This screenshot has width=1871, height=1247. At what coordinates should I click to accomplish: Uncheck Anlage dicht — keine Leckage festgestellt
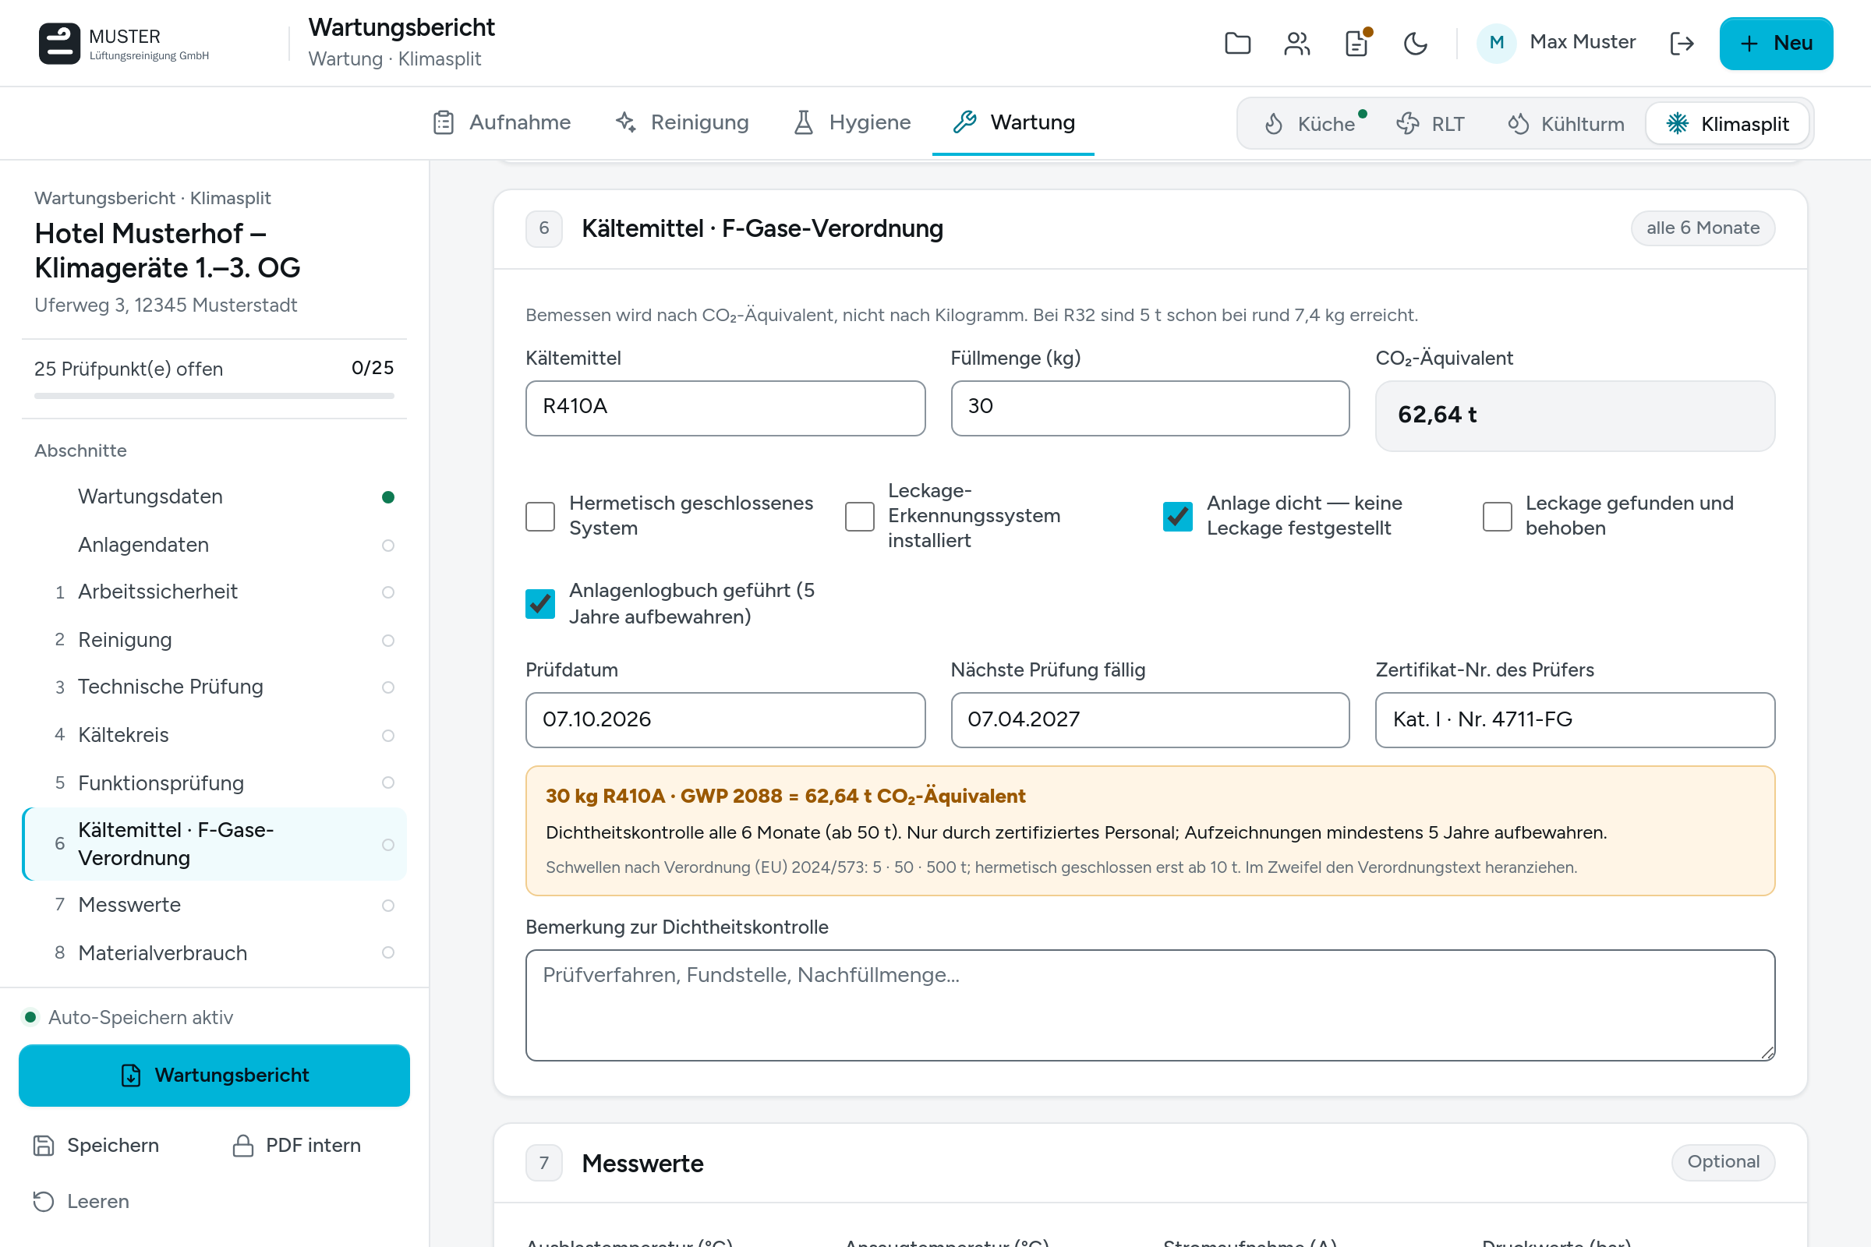pyautogui.click(x=1177, y=516)
